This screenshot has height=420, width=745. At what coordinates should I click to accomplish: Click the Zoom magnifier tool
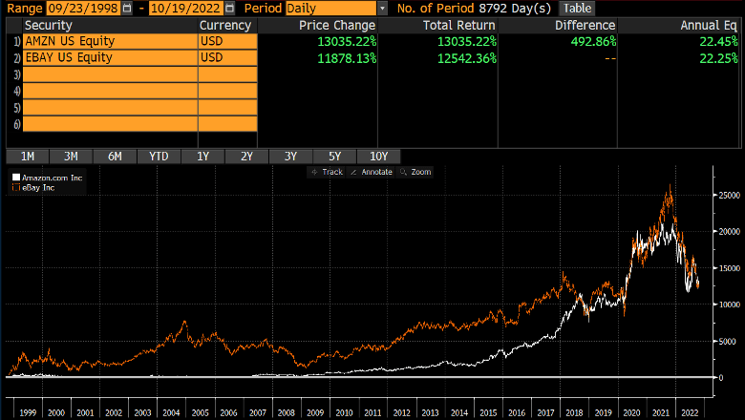click(416, 172)
